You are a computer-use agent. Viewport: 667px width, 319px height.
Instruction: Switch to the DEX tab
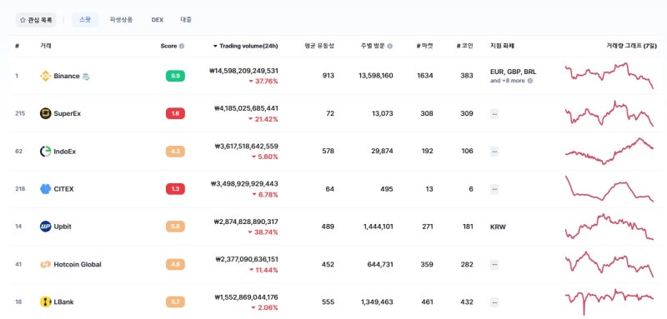[x=158, y=19]
